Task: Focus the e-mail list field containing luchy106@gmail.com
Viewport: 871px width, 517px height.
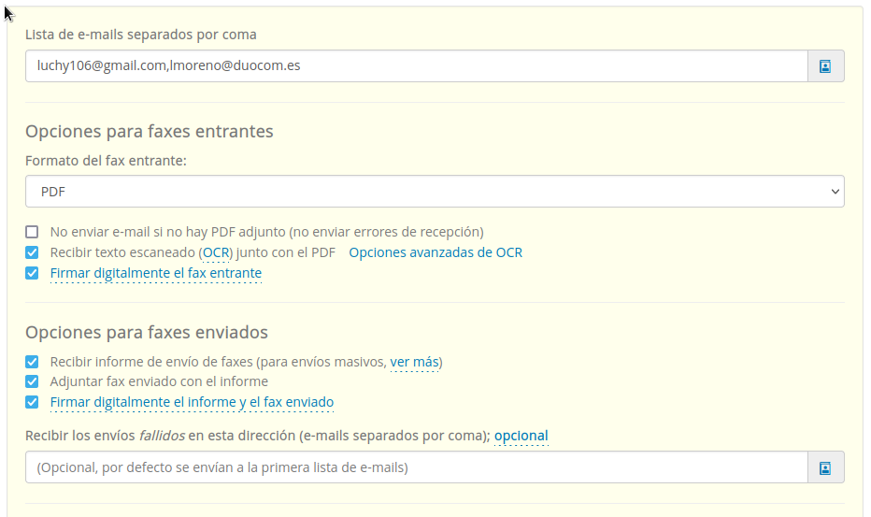Action: [x=416, y=66]
